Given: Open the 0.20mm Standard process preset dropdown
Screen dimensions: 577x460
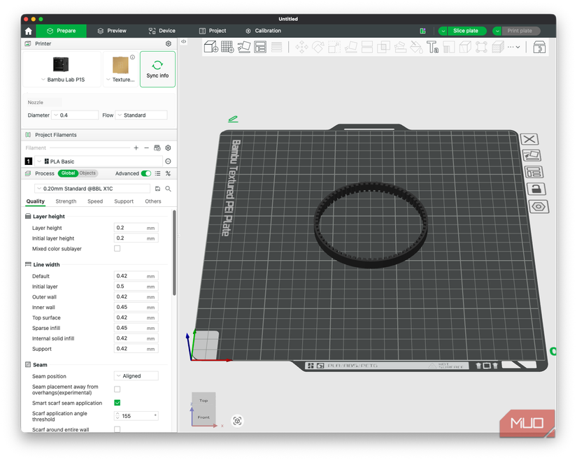Looking at the screenshot, I should tap(92, 189).
